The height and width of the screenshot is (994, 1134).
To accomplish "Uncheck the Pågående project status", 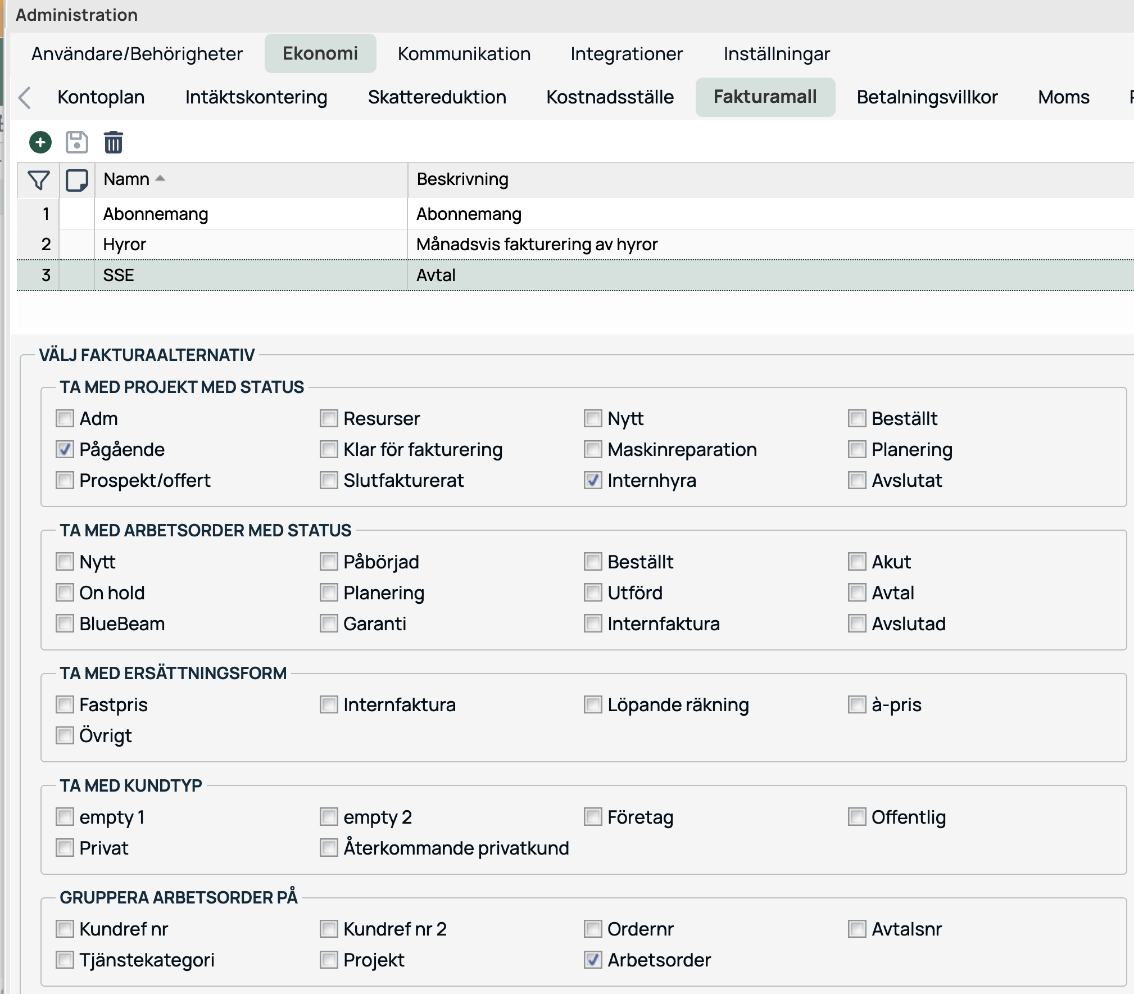I will click(x=65, y=449).
